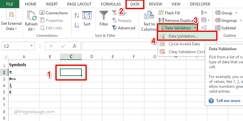
Task: Open the Sort dialog
Action: (x=87, y=19)
